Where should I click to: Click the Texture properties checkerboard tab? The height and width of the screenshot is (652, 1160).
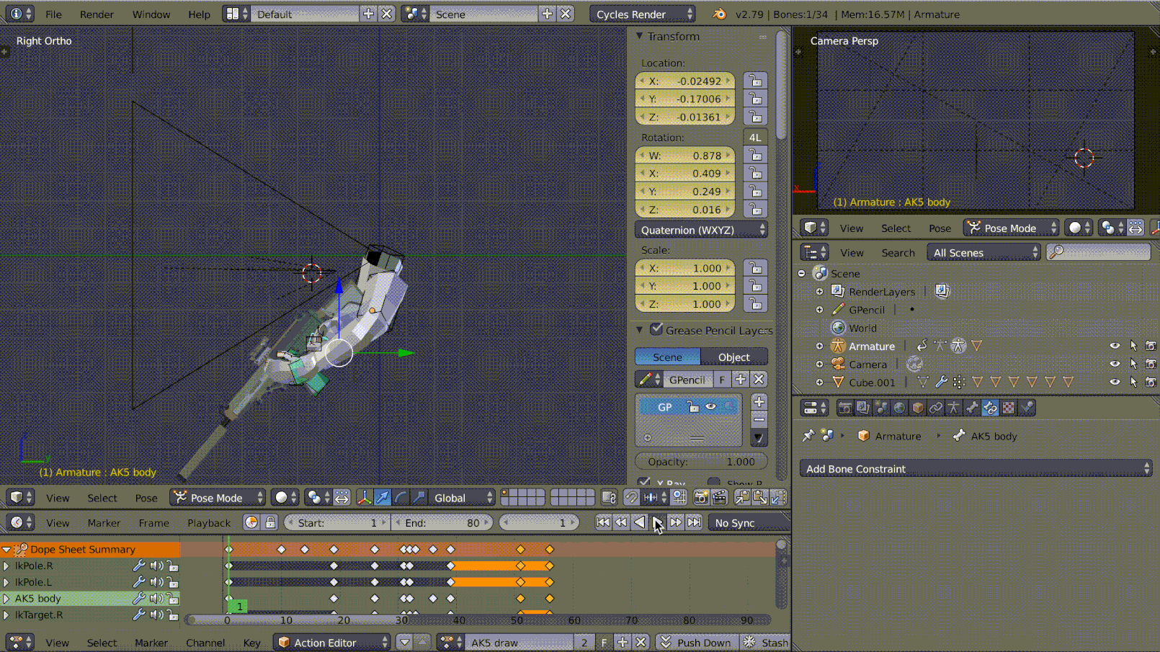[x=1008, y=408]
